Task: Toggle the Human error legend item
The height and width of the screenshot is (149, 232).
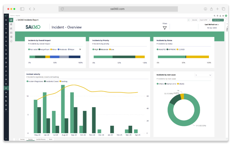Action: 171,84
